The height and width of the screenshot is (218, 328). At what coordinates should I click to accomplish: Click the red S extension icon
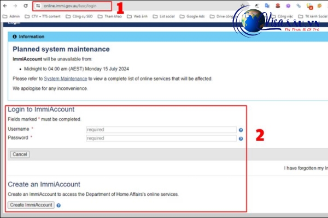tap(278, 6)
